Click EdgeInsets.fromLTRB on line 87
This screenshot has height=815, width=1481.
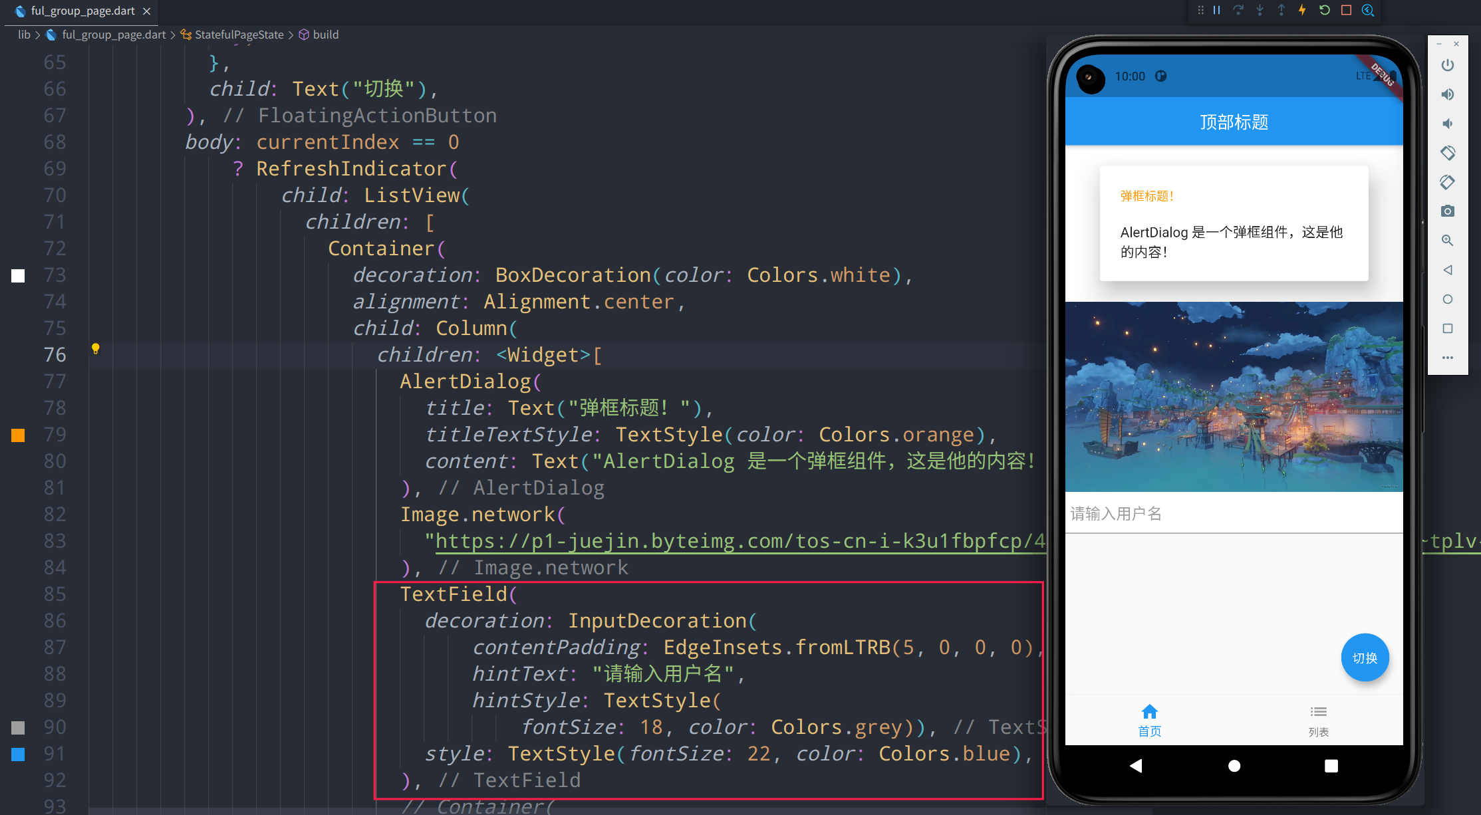777,647
